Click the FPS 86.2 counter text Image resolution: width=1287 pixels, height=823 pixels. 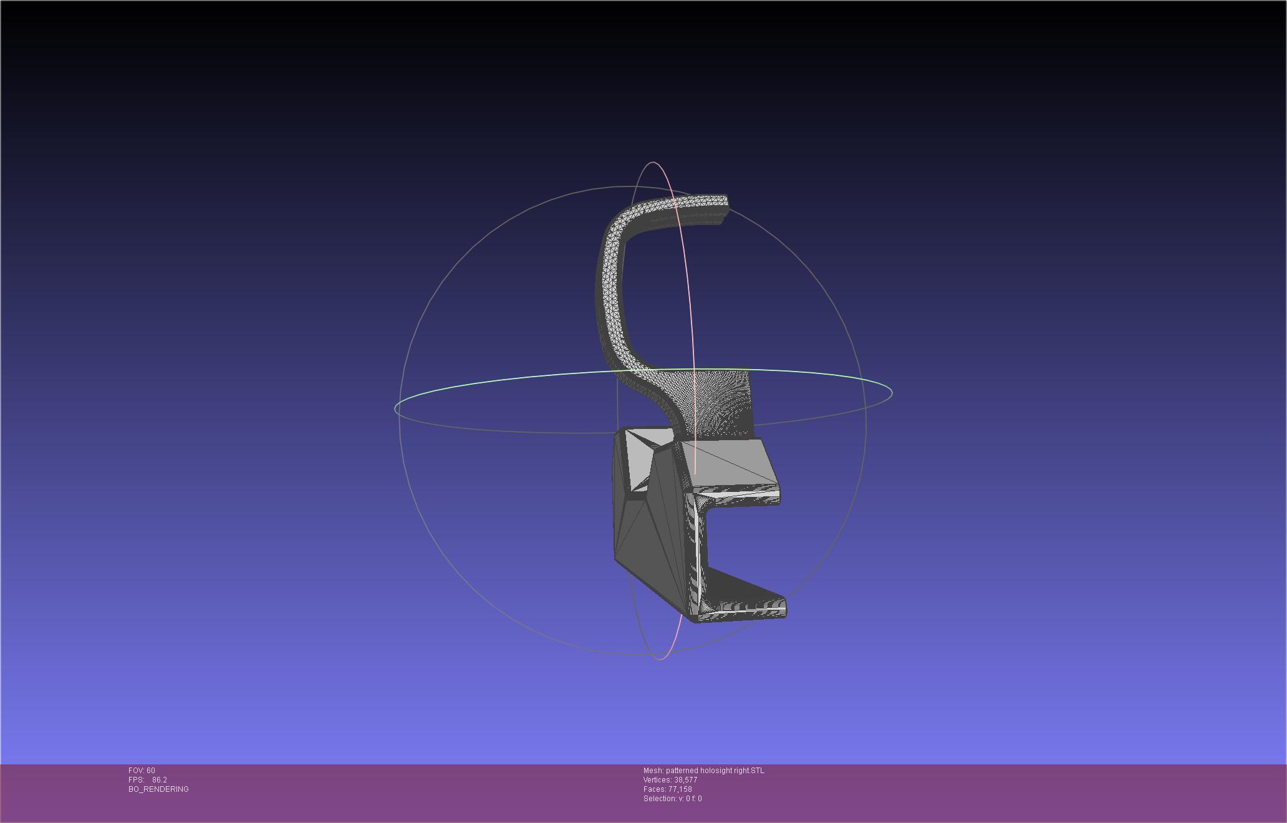[x=148, y=780]
